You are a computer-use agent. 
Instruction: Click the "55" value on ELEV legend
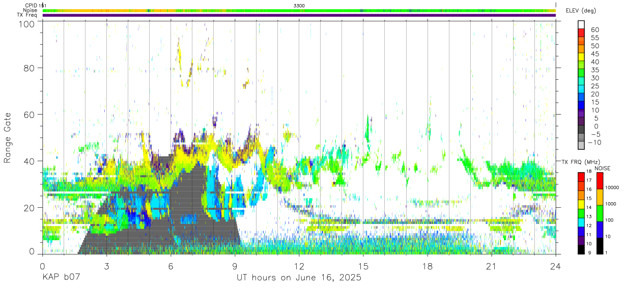pos(595,38)
